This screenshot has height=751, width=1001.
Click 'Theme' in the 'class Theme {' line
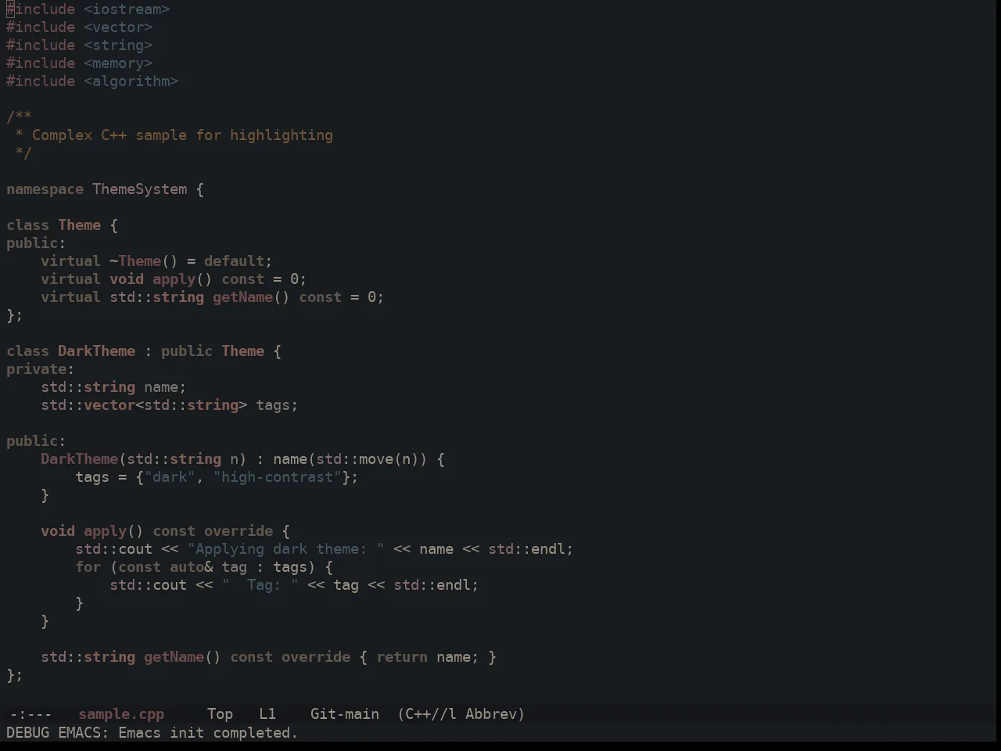tap(80, 225)
